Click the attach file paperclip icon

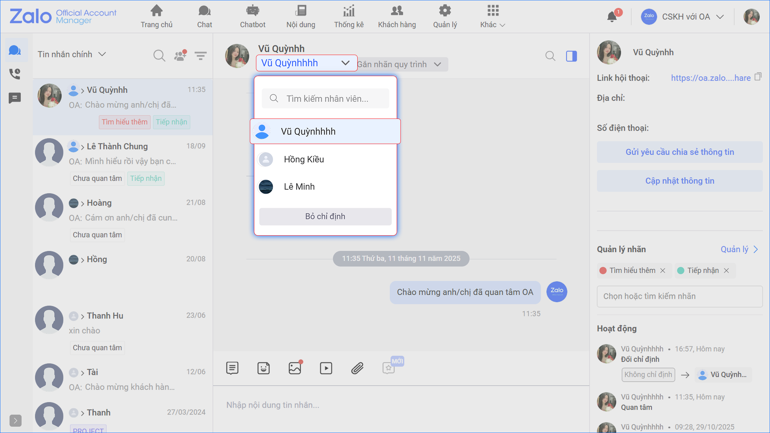pos(357,368)
